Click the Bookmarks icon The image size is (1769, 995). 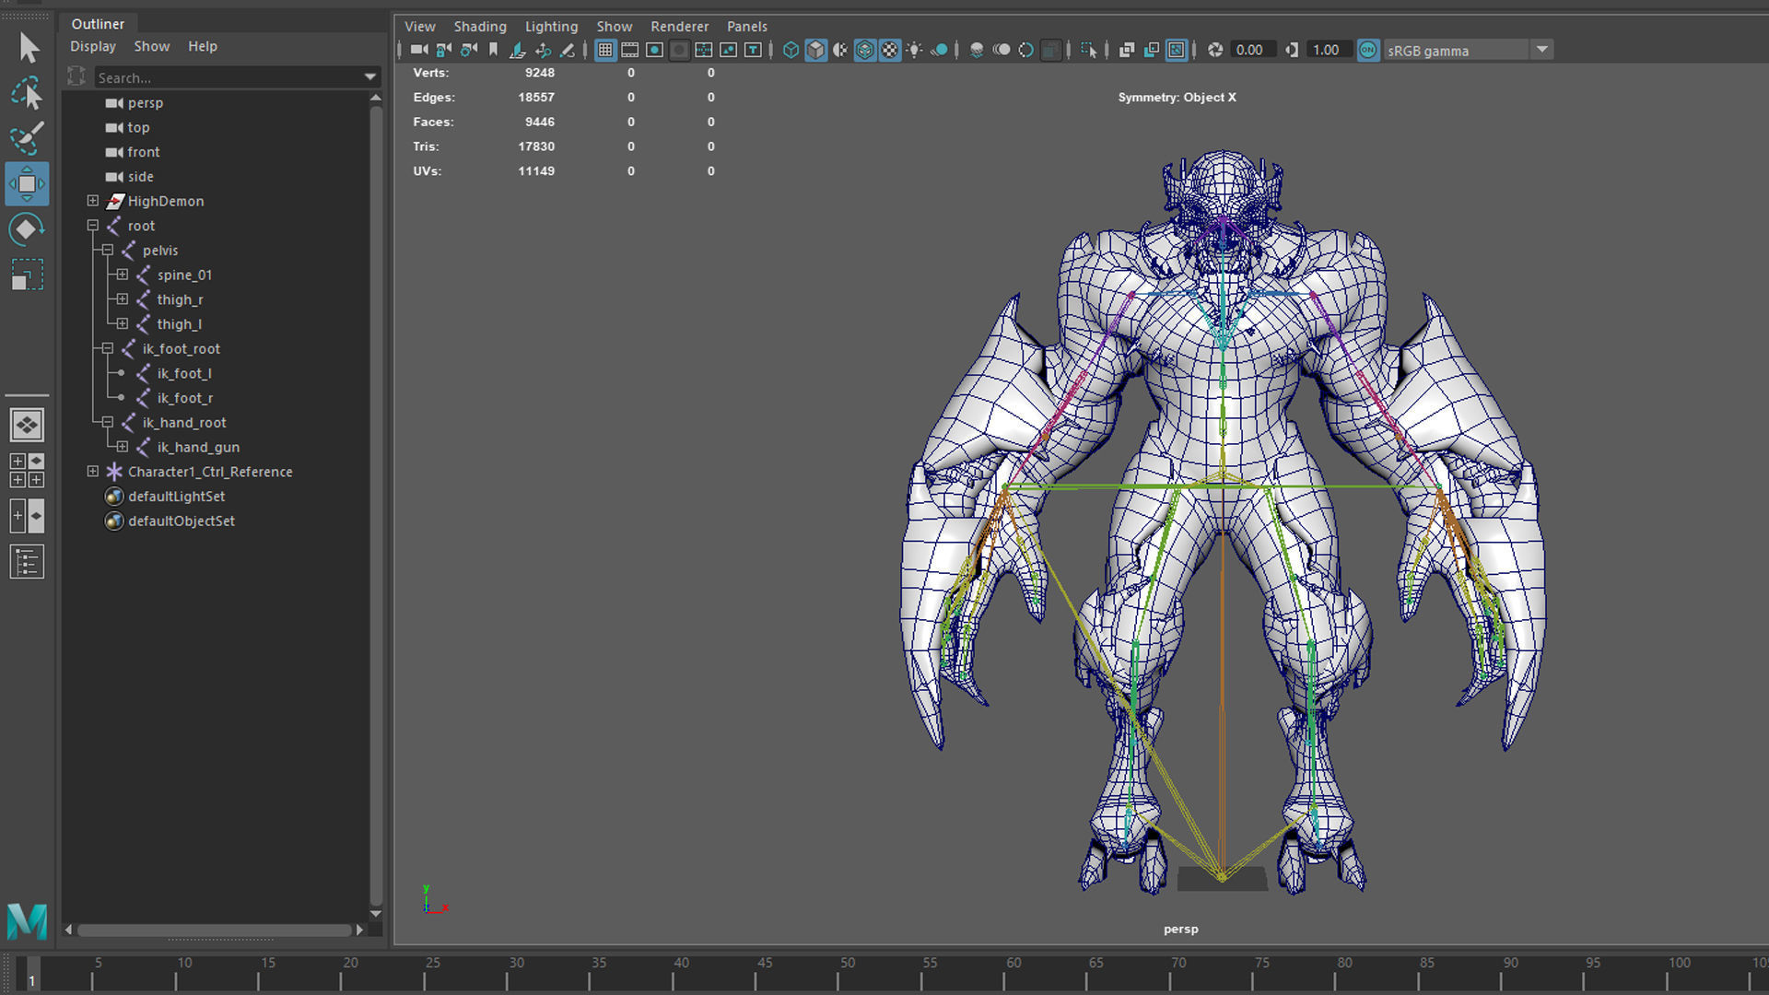coord(493,50)
